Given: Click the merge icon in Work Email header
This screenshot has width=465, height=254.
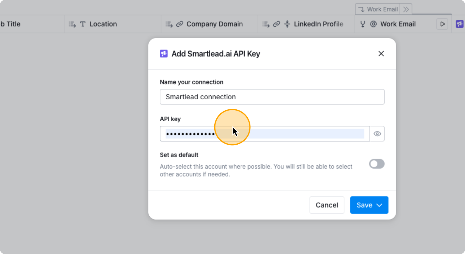Looking at the screenshot, I should pos(362,24).
